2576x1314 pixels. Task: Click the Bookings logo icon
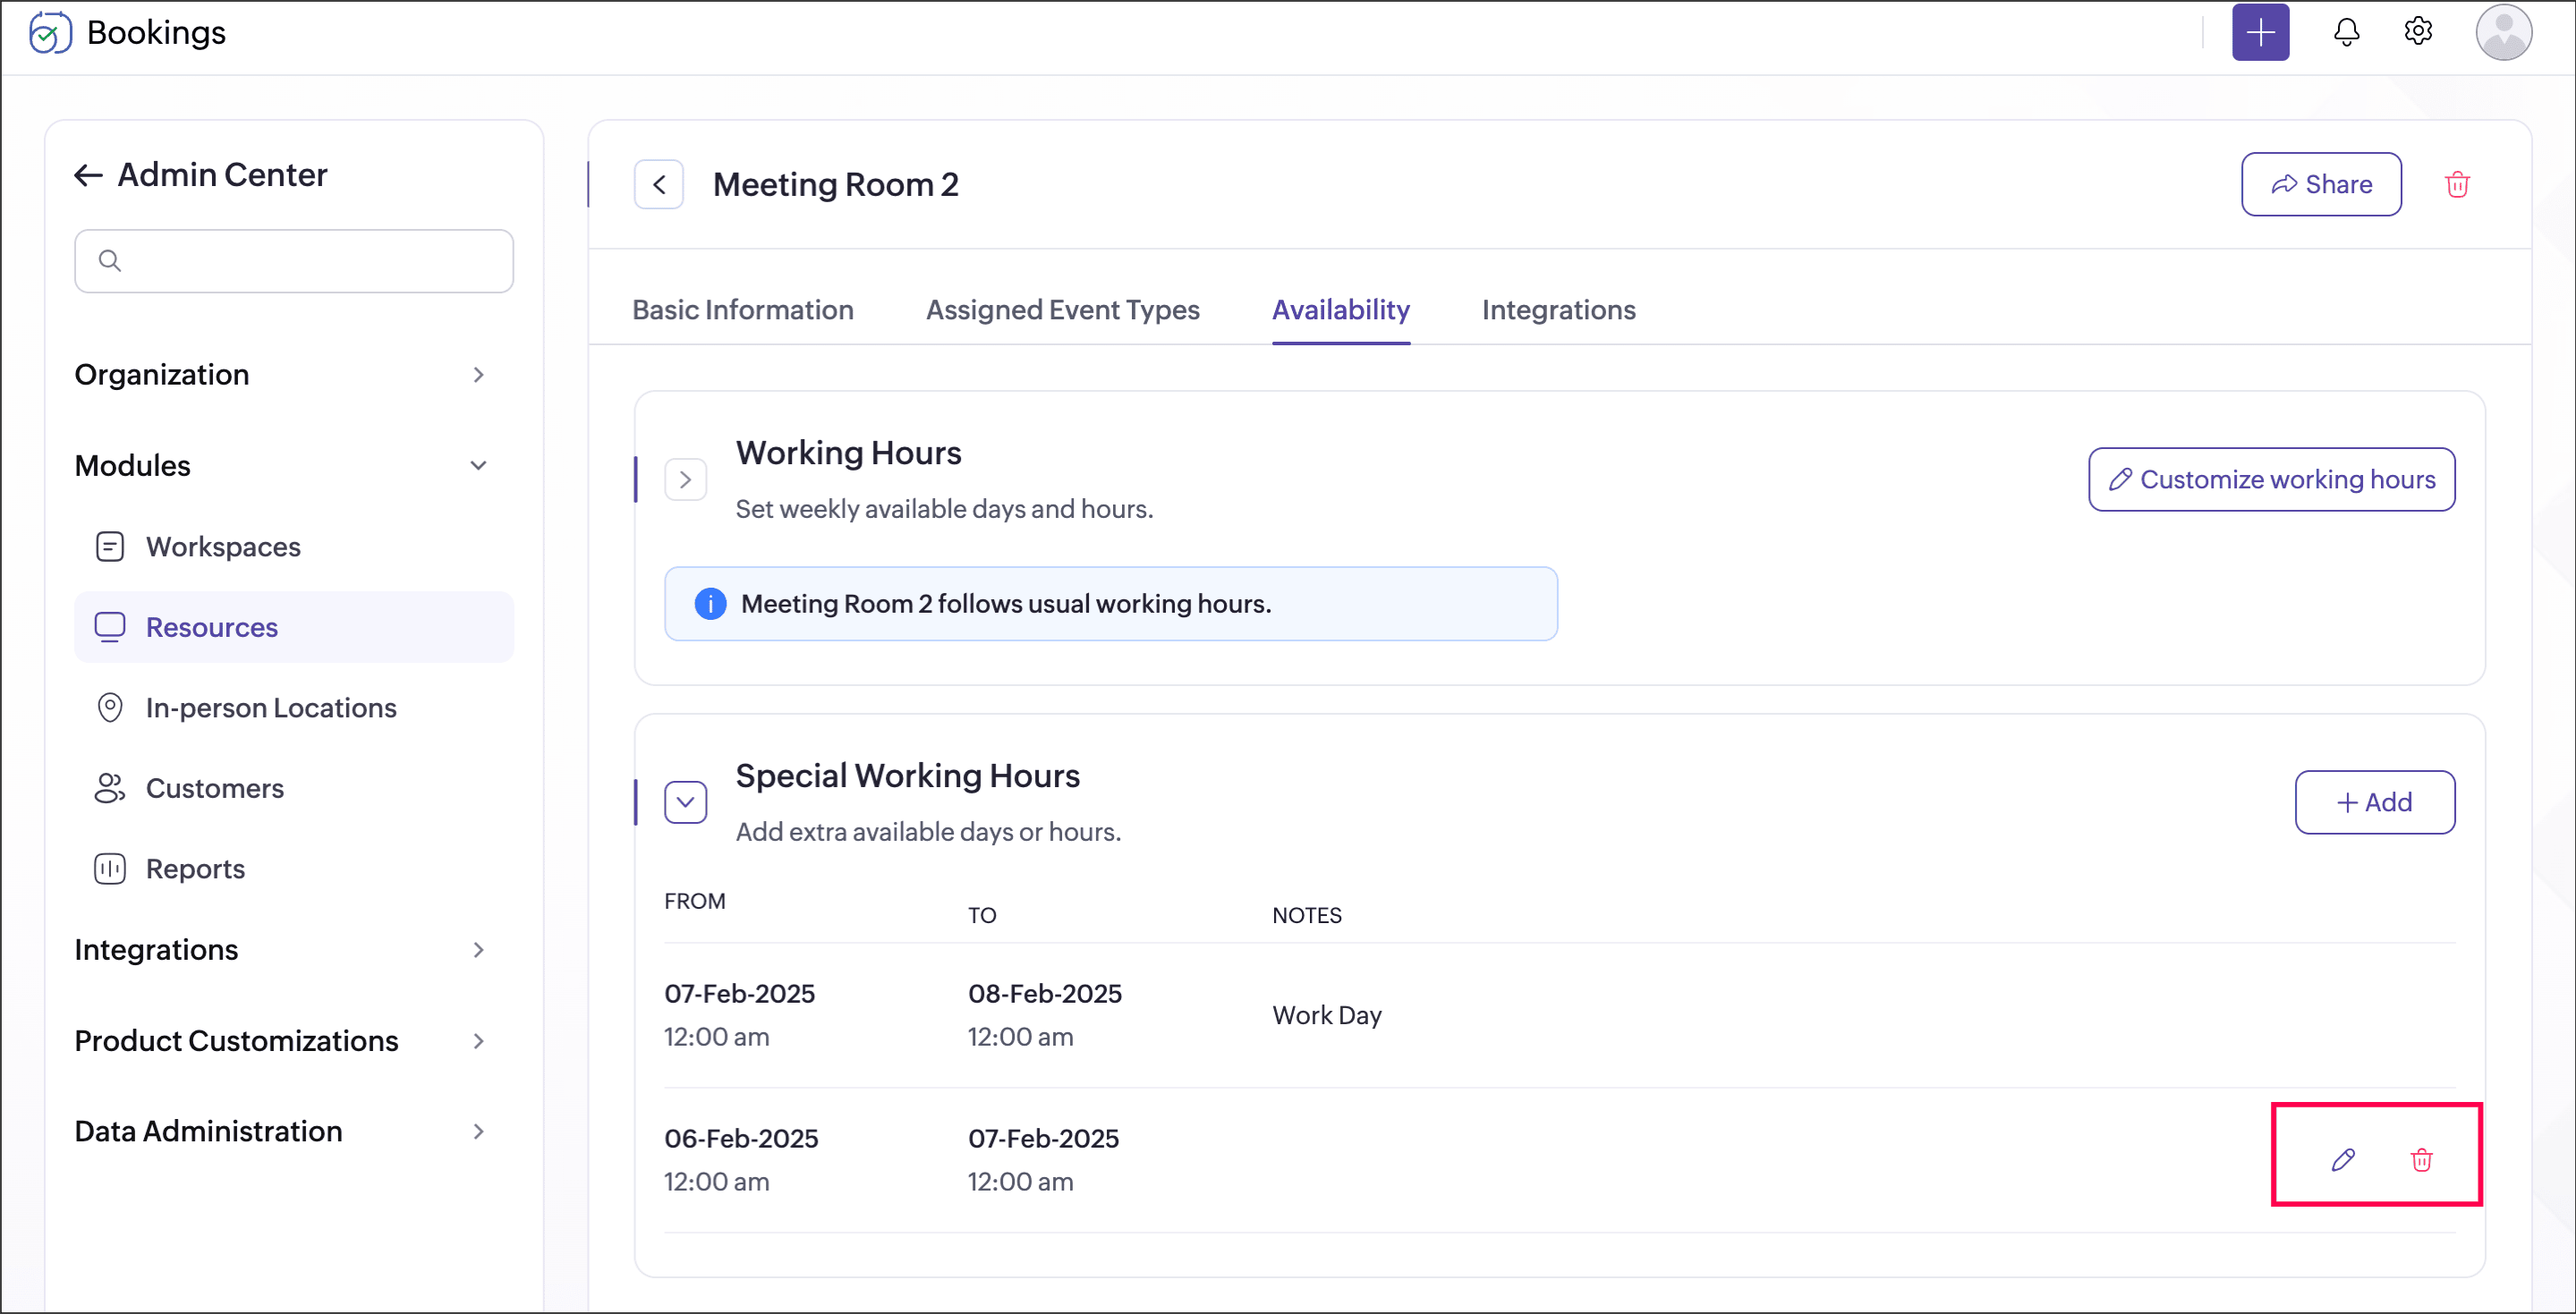[49, 33]
